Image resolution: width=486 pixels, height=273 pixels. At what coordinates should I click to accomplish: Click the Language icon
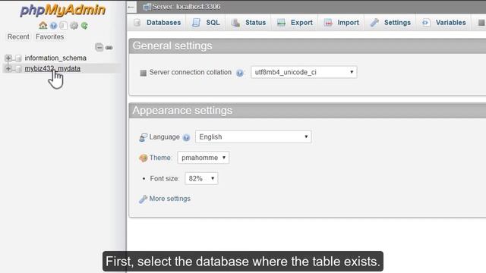coord(144,137)
